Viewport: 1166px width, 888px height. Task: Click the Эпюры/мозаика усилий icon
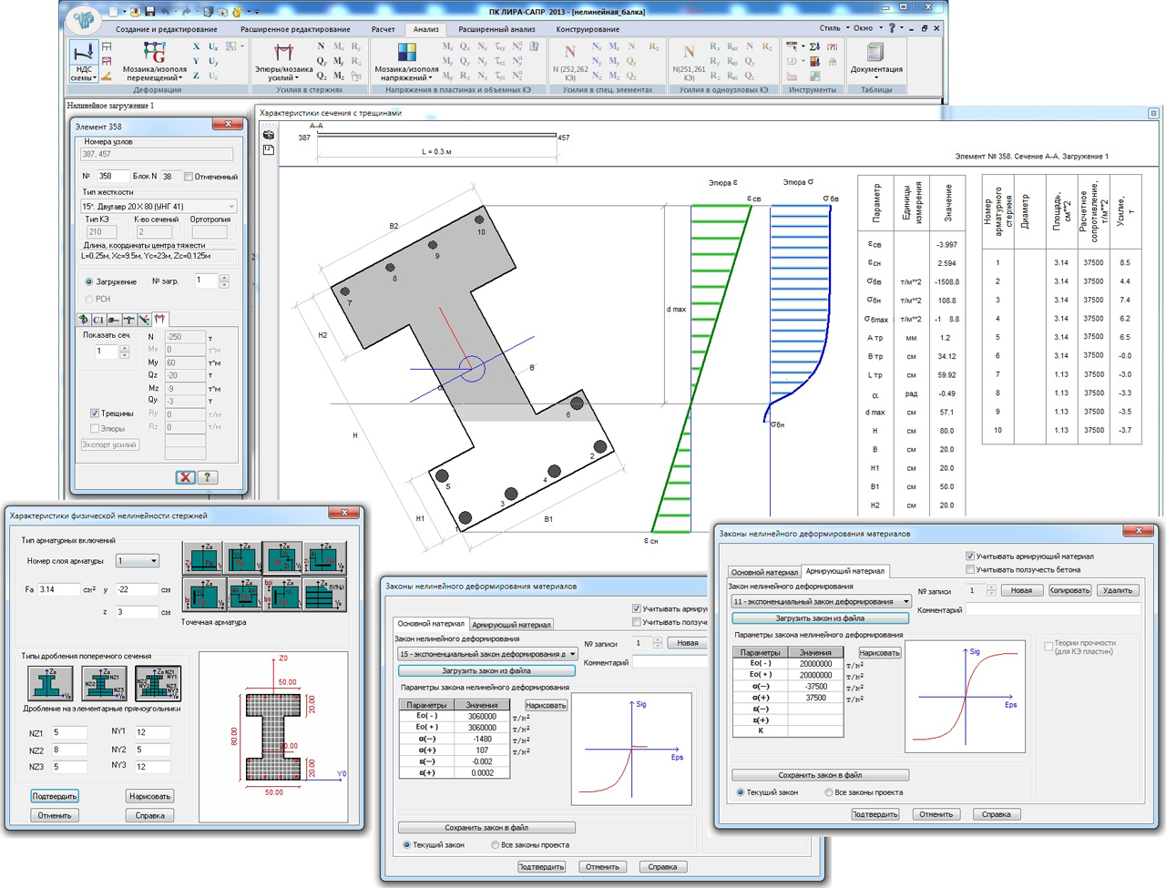coord(284,53)
